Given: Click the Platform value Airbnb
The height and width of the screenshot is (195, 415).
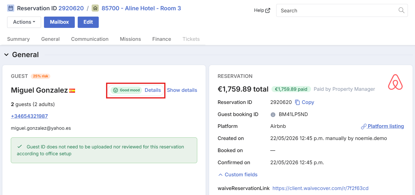Looking at the screenshot, I should pos(278,126).
